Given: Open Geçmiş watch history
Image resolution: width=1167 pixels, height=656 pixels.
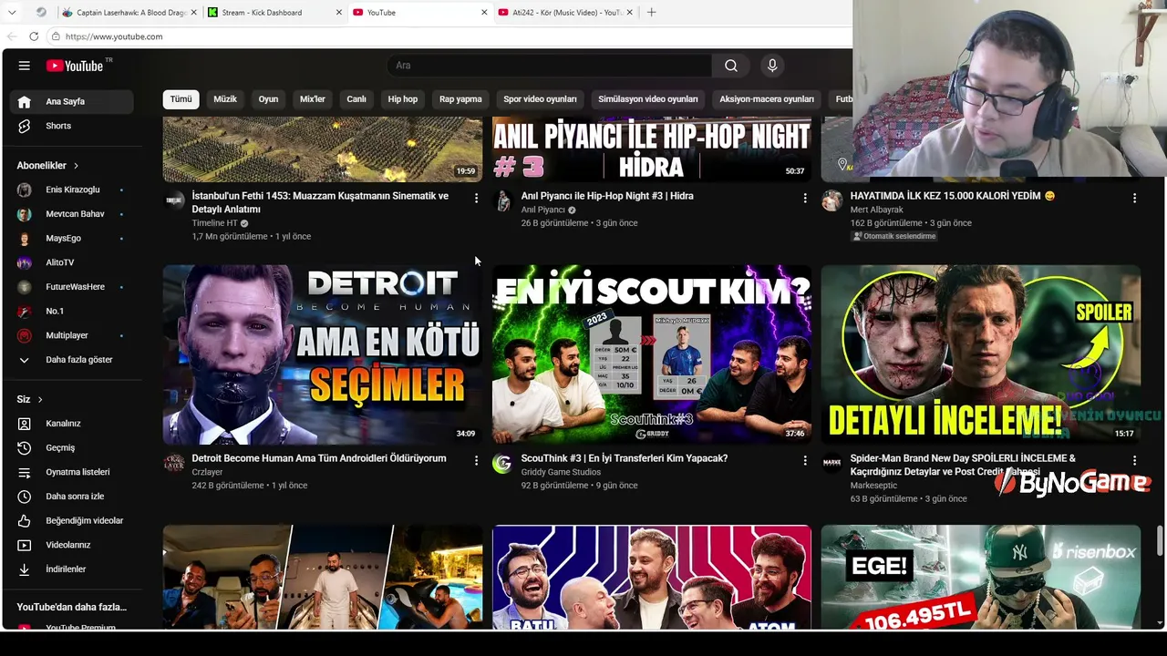Looking at the screenshot, I should [72, 447].
